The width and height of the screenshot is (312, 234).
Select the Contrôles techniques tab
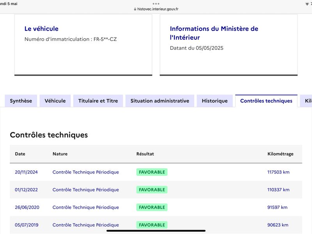266,101
